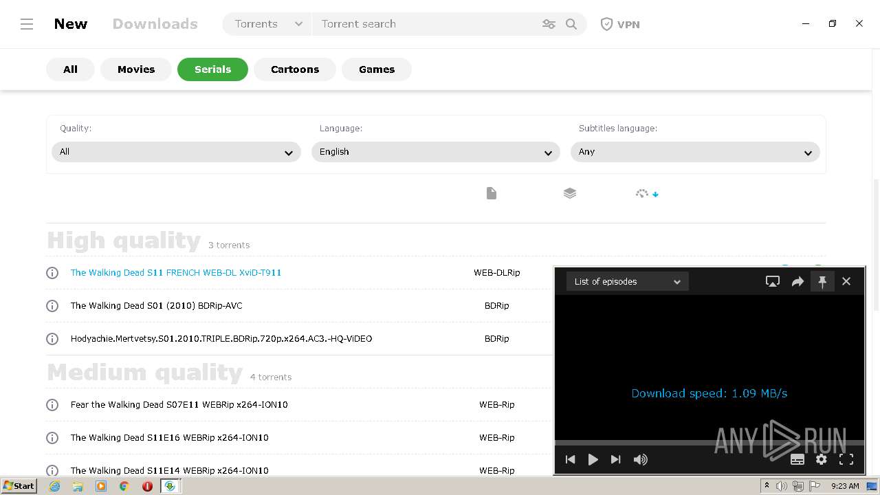
Task: Cast video via AirPlay icon
Action: (773, 281)
